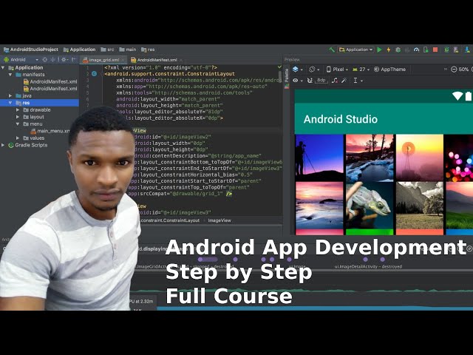Hide the project tool window
This screenshot has height=355, width=473.
[x=74, y=60]
